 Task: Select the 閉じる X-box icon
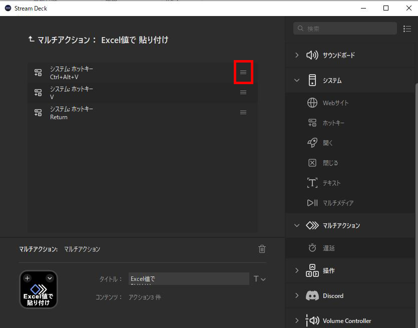click(x=312, y=163)
